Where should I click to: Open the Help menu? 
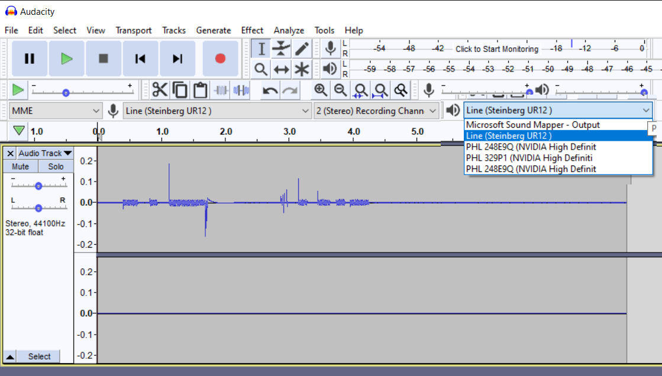point(354,30)
